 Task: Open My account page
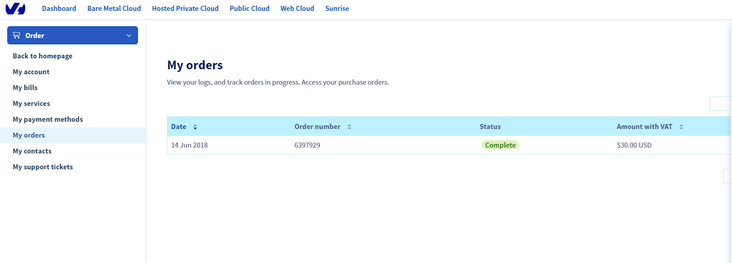pyautogui.click(x=31, y=72)
